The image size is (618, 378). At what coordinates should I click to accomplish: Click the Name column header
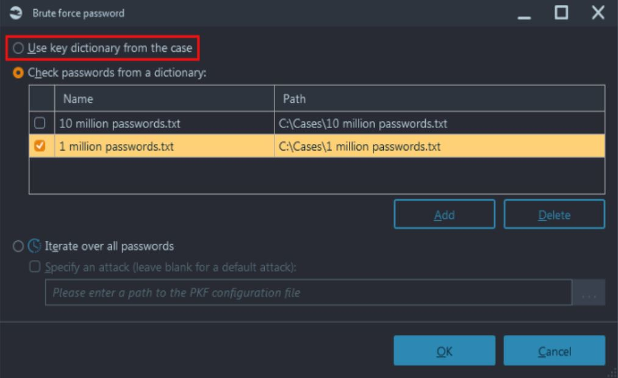164,98
